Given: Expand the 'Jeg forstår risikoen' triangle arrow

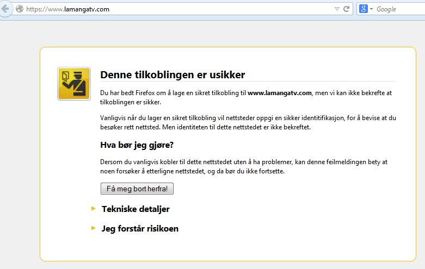Looking at the screenshot, I should point(93,228).
